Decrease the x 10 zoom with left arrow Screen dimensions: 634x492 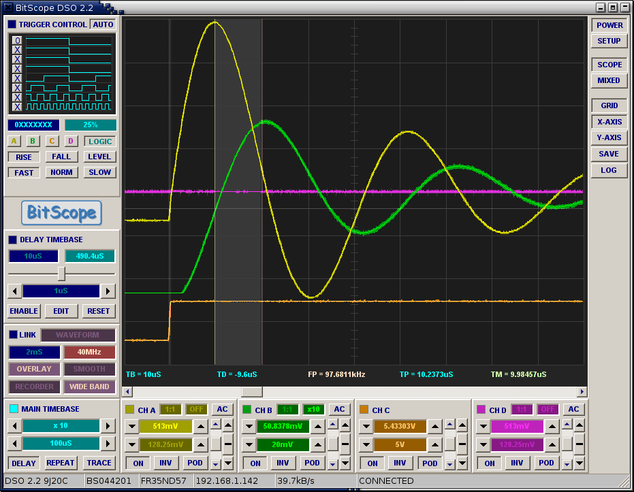(x=15, y=426)
